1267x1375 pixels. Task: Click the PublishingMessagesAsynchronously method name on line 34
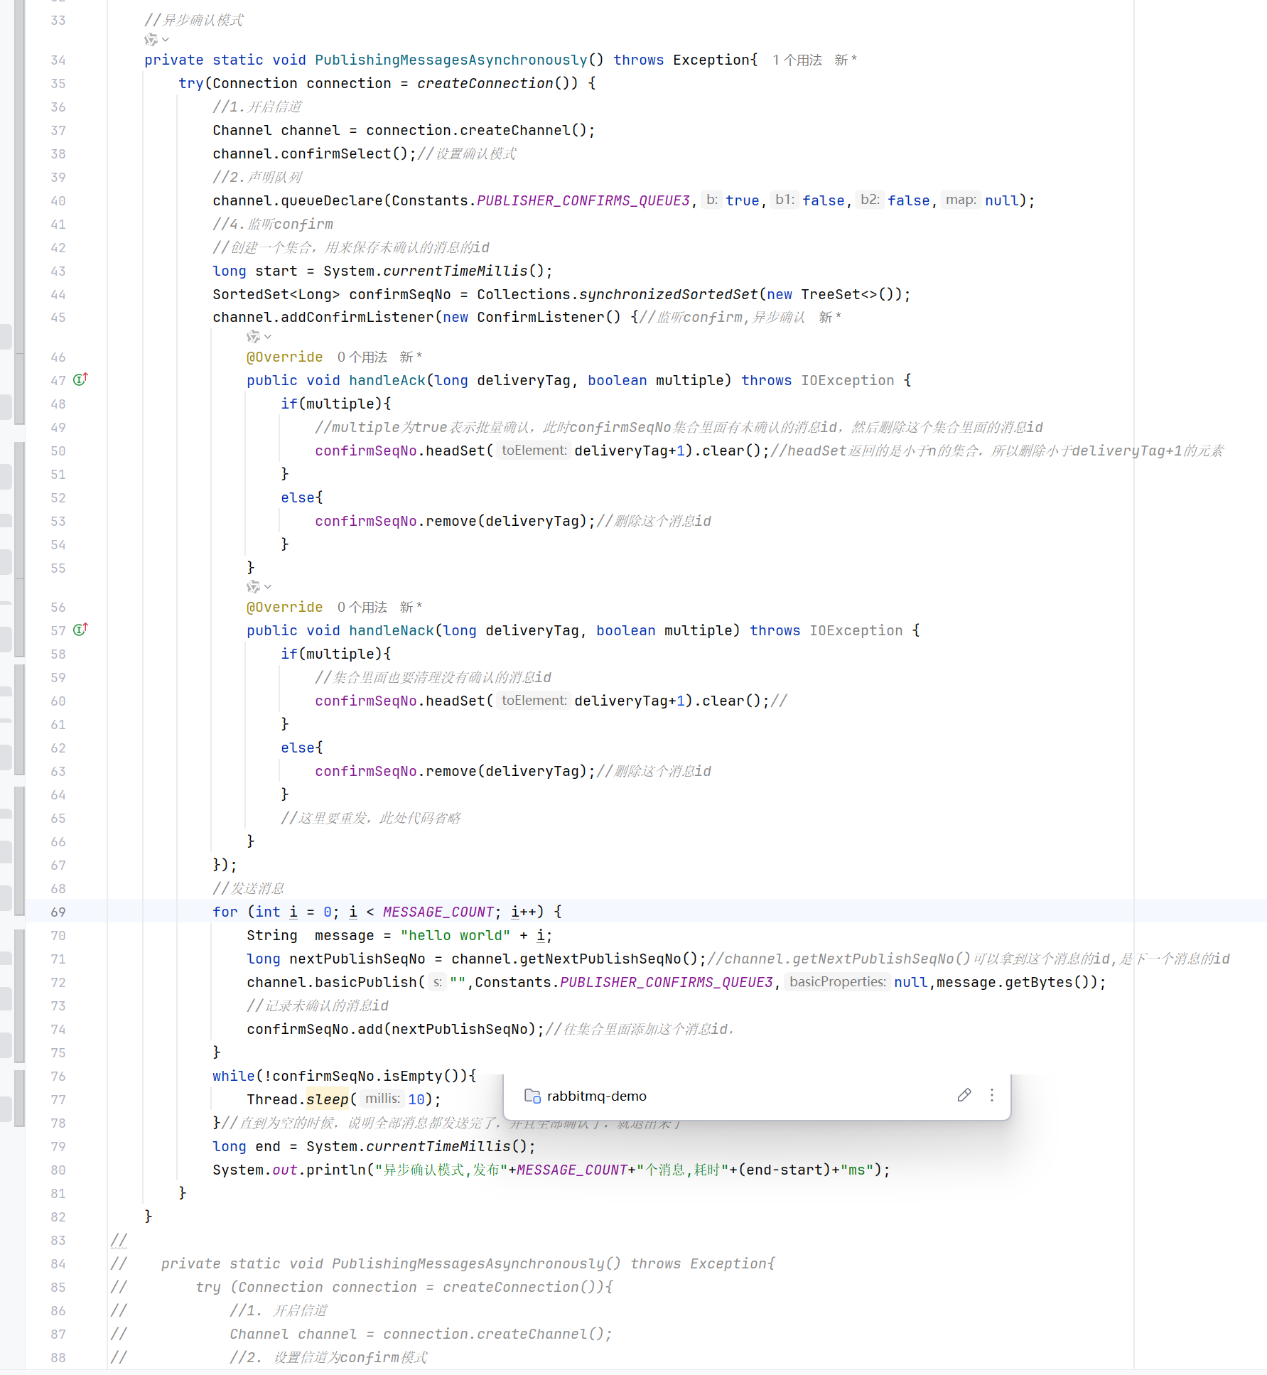(x=451, y=60)
